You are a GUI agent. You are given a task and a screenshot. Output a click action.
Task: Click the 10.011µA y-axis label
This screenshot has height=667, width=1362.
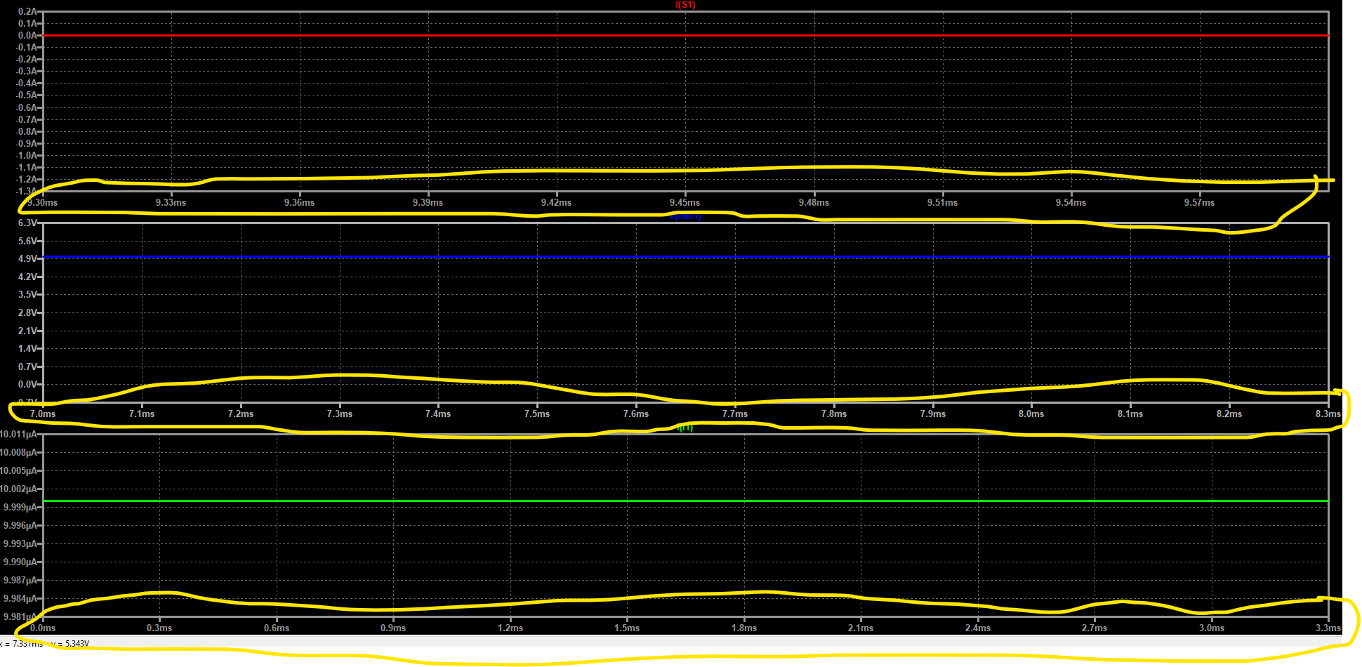pos(18,434)
